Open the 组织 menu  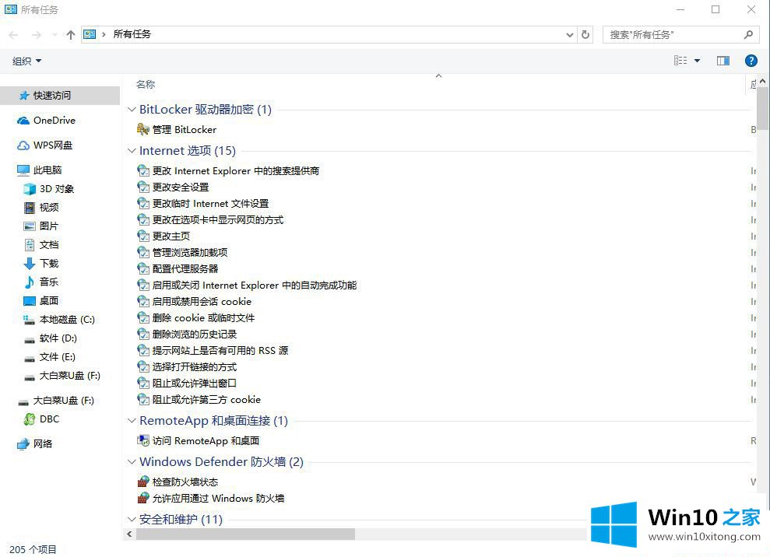tap(26, 61)
